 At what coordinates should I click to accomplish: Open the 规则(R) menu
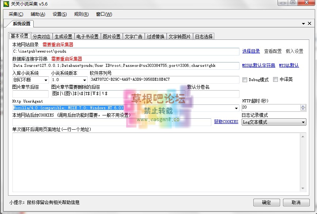[x=81, y=14]
